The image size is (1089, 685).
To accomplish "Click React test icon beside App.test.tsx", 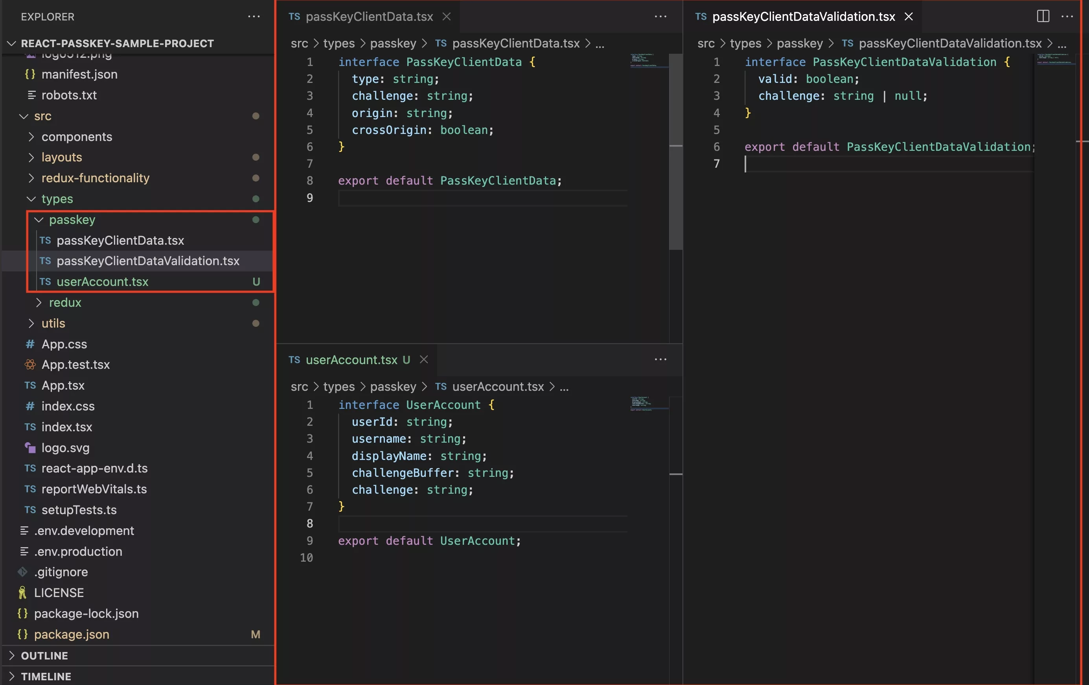I will click(30, 364).
